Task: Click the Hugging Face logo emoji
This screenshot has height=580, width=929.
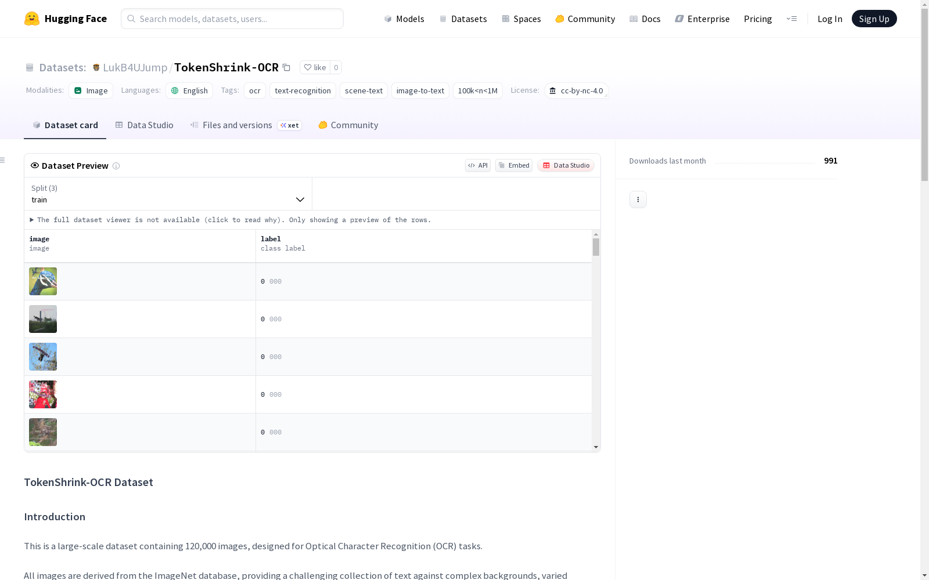Action: pyautogui.click(x=32, y=19)
